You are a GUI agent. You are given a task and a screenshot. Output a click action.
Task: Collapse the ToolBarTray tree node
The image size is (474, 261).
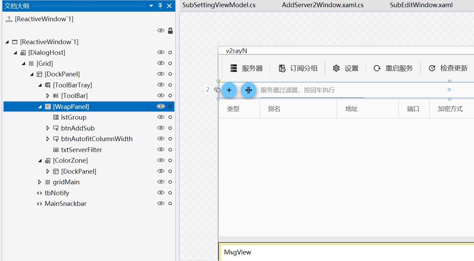pos(40,85)
